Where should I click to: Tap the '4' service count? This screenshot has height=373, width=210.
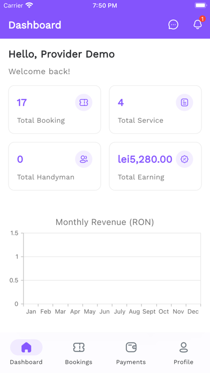[x=121, y=102]
